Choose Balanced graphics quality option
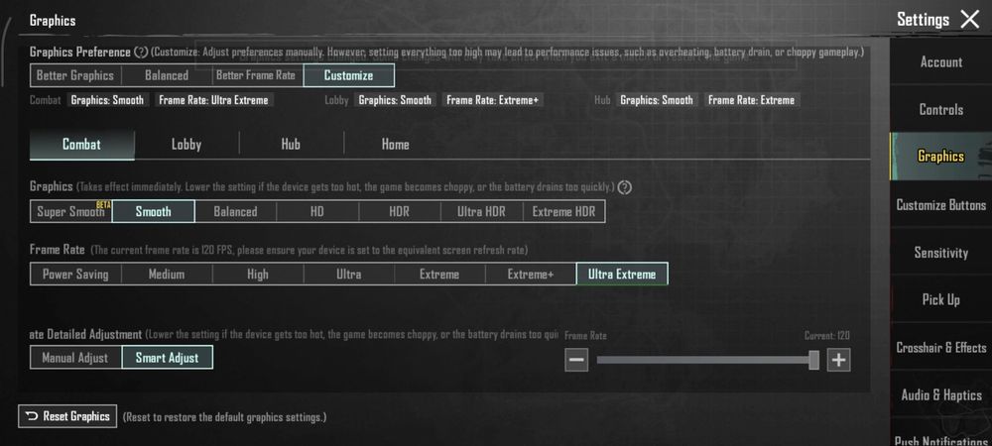This screenshot has height=446, width=992. click(x=235, y=212)
